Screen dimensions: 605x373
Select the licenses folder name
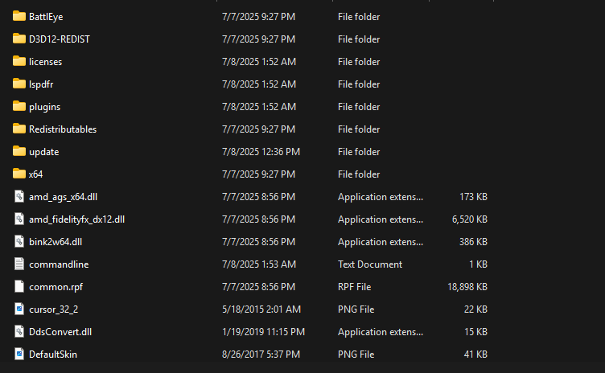pos(45,61)
